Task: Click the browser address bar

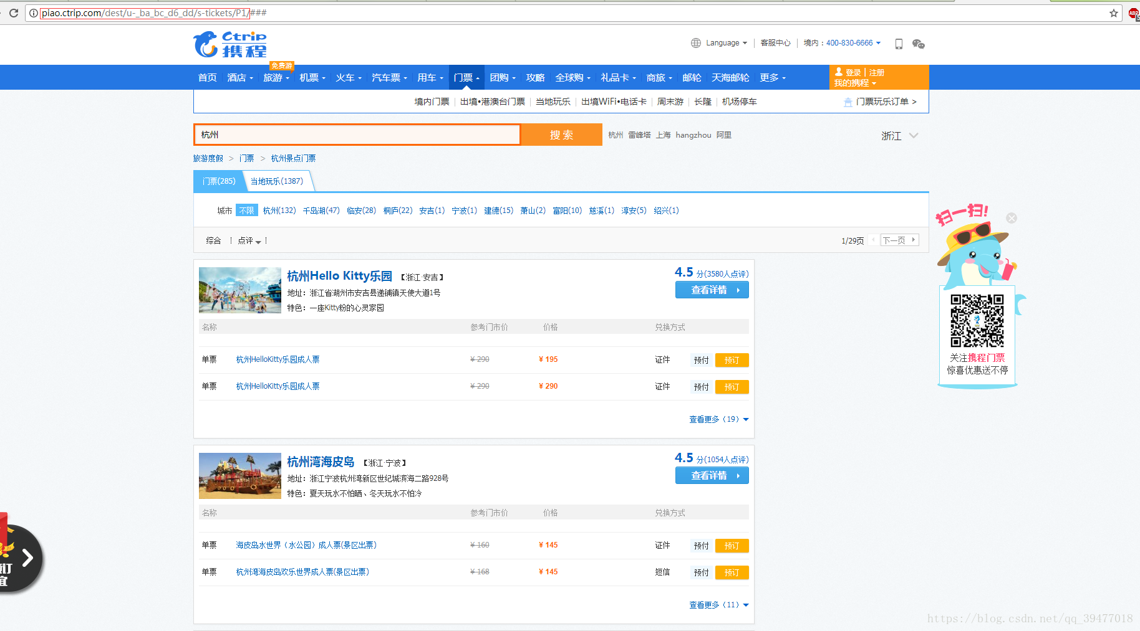Action: pos(574,13)
